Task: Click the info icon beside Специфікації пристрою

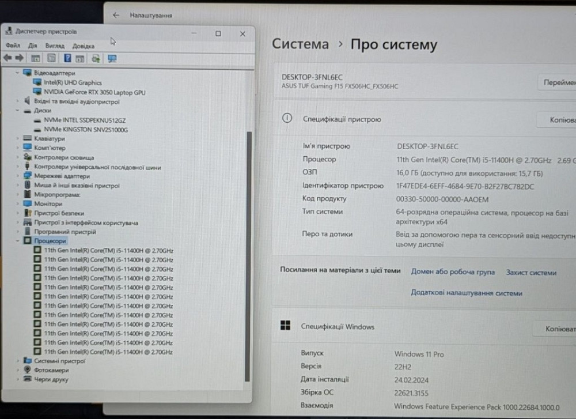Action: pyautogui.click(x=287, y=119)
